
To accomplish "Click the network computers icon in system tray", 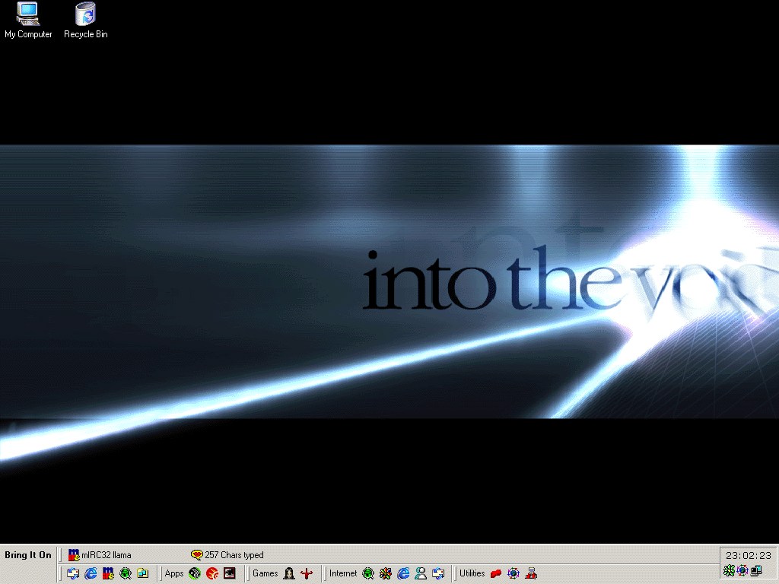I will 756,570.
